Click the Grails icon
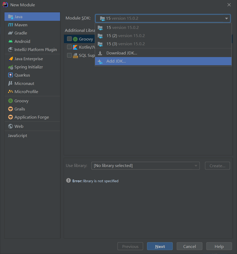 click(x=11, y=109)
